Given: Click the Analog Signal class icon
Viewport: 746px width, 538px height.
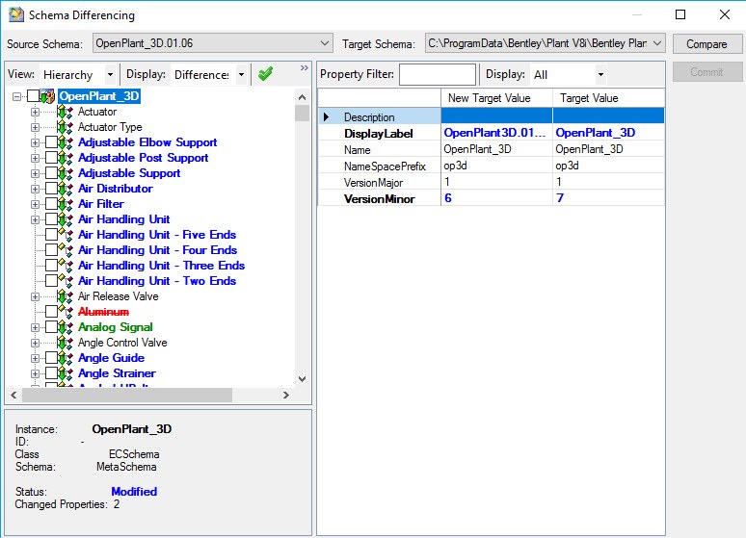Looking at the screenshot, I should point(65,327).
